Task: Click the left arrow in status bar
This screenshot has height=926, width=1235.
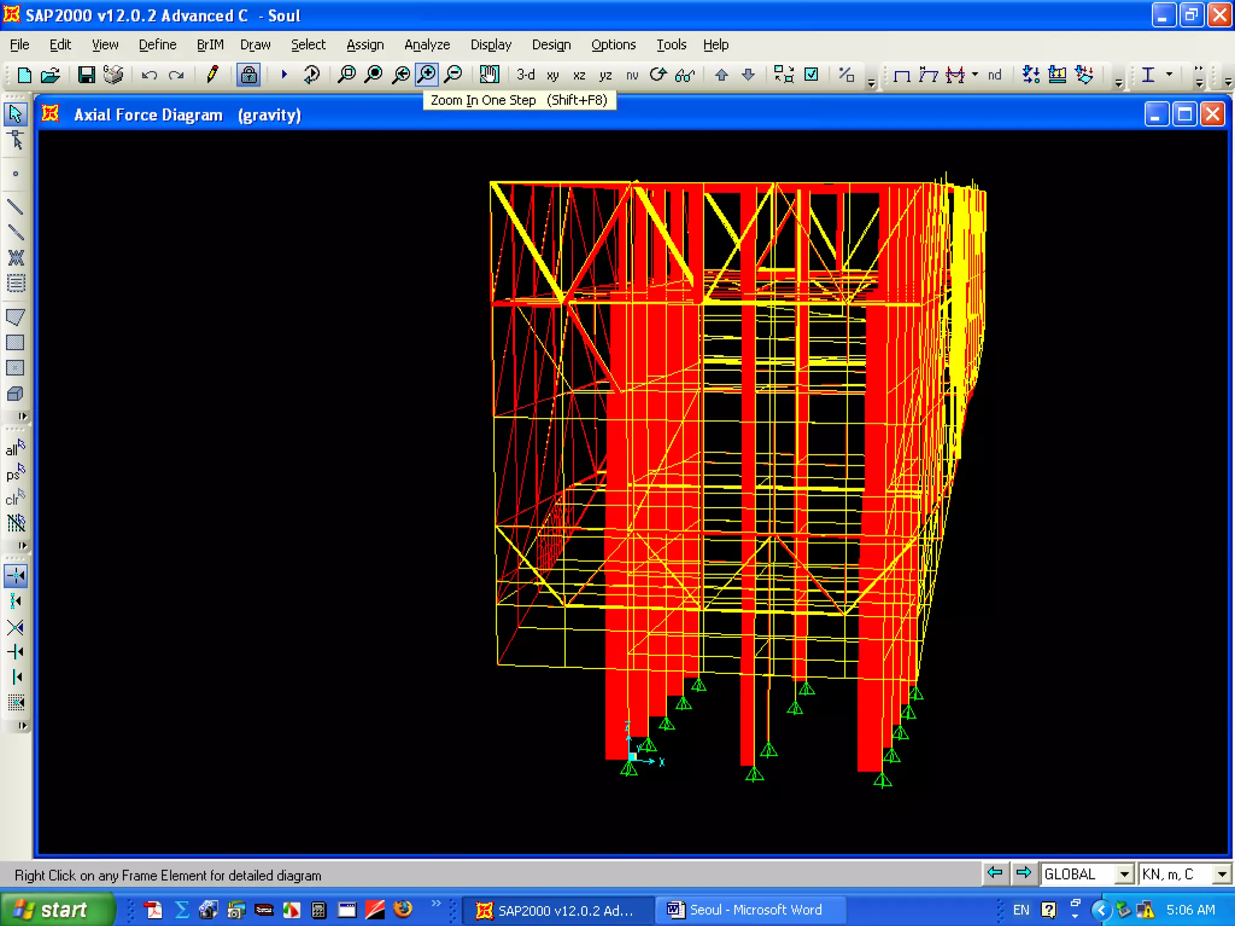Action: 995,873
